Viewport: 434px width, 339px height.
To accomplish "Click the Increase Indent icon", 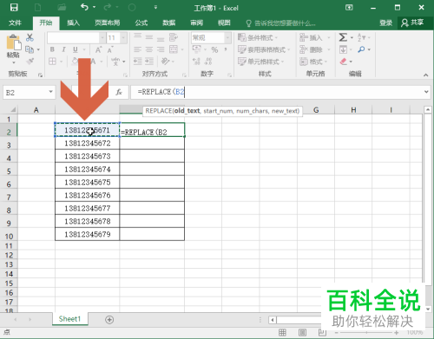I will (149, 62).
